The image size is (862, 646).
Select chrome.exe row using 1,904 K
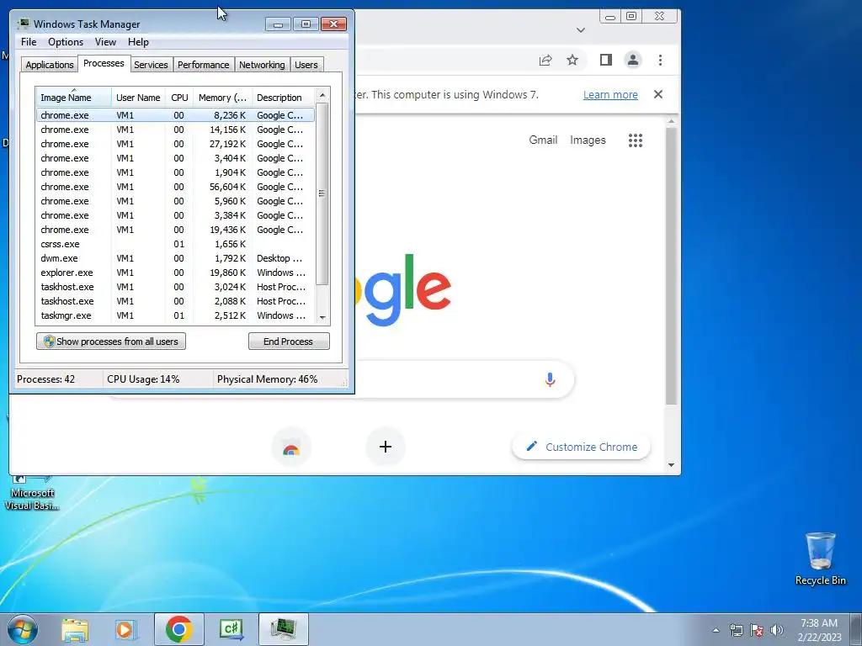coord(175,172)
